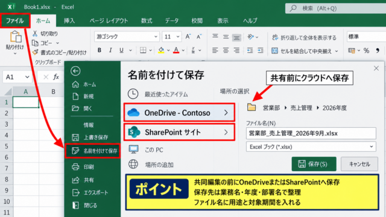Toggle the bottom align icon

pos(236,37)
